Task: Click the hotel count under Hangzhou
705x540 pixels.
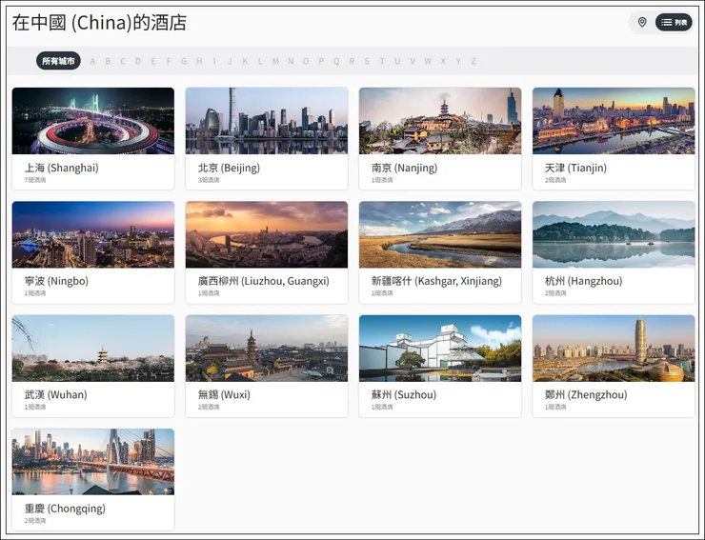Action: pyautogui.click(x=555, y=293)
